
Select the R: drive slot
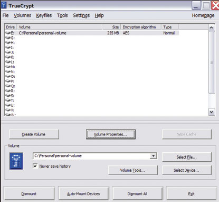tap(10, 90)
